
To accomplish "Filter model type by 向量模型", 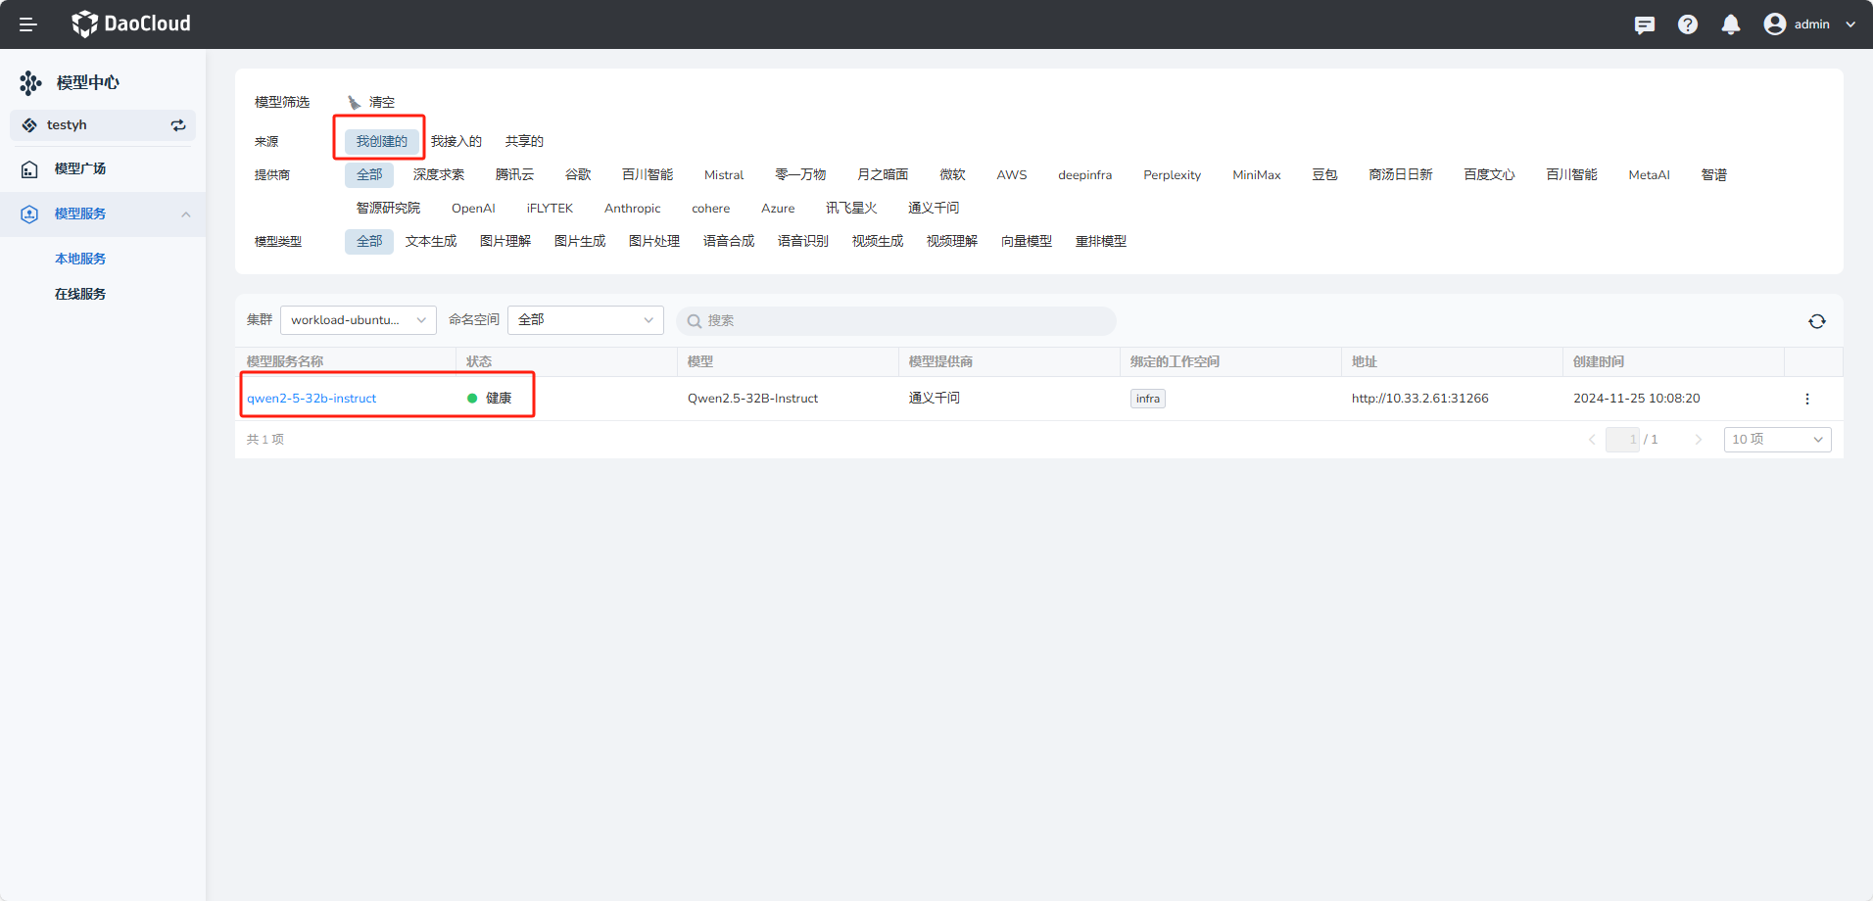I will click(x=1027, y=242).
